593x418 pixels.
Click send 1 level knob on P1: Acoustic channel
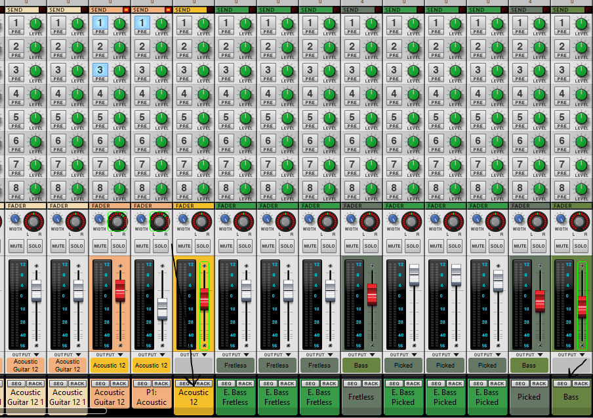coord(162,24)
